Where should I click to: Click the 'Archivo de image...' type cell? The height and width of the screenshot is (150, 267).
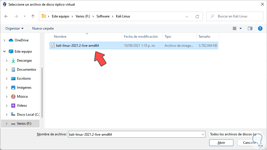(179, 46)
